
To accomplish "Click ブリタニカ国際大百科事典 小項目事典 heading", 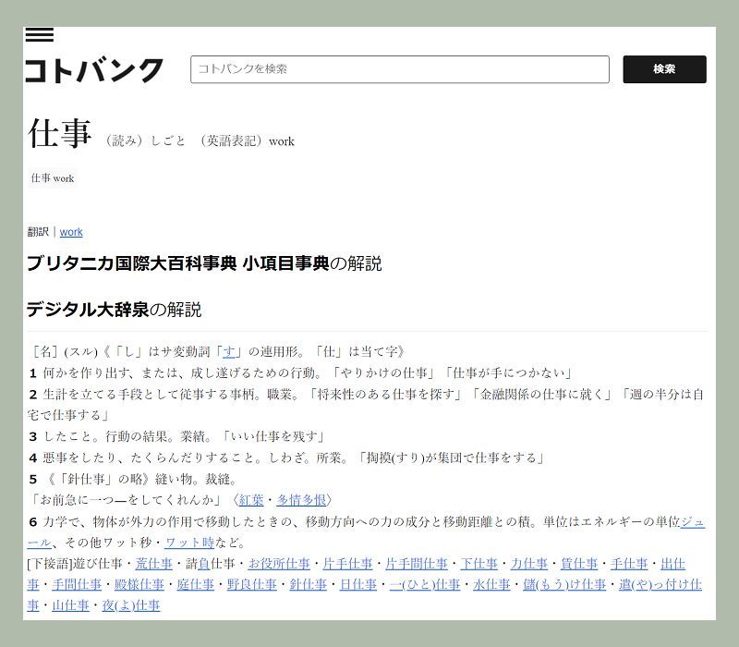I will pos(203,263).
